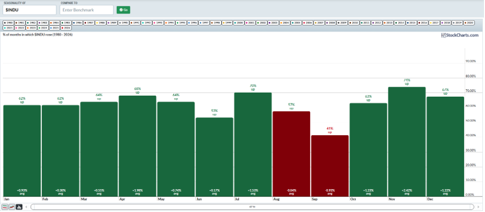Select the first seasonality chart mode icon
This screenshot has height=212, width=485.
pos(5,207)
